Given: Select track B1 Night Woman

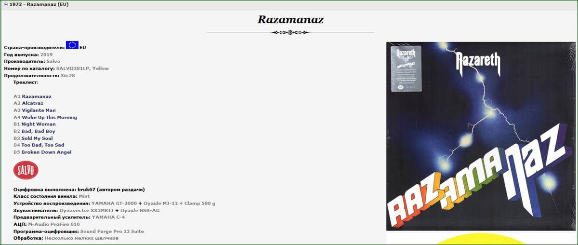Looking at the screenshot, I should pyautogui.click(x=35, y=124).
